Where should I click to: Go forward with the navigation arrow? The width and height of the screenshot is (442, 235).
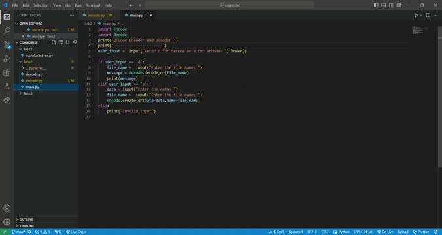139,5
